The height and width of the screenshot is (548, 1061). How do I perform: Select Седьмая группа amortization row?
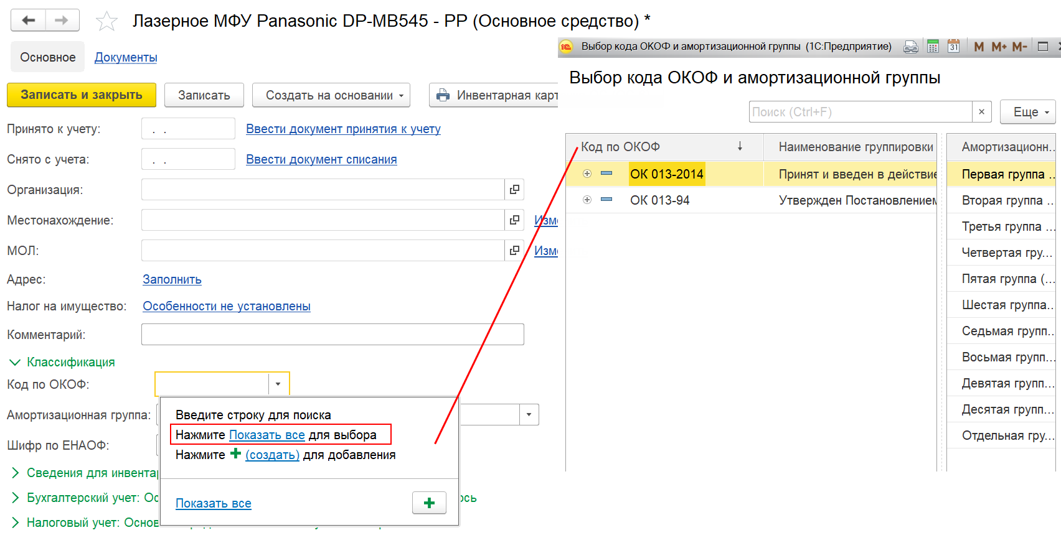click(1001, 331)
